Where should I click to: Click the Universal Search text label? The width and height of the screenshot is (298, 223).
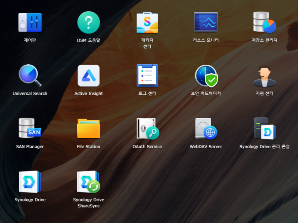point(30,94)
